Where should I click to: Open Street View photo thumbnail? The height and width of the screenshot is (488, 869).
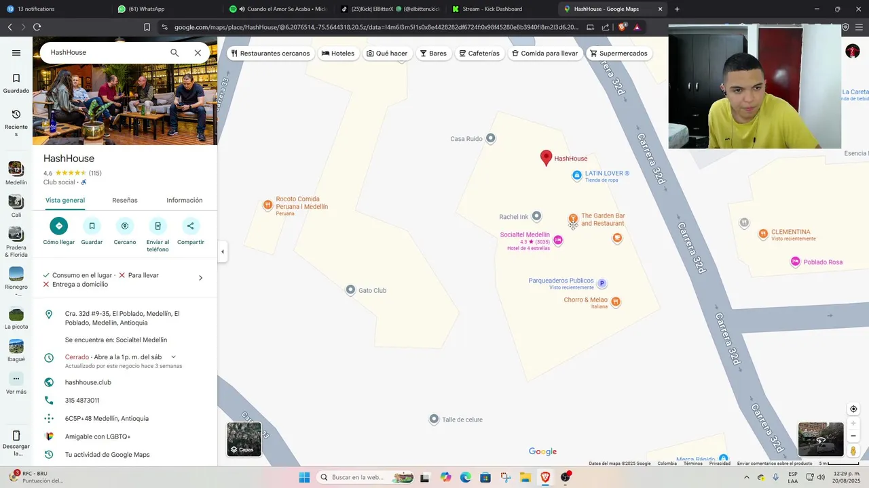(x=821, y=439)
